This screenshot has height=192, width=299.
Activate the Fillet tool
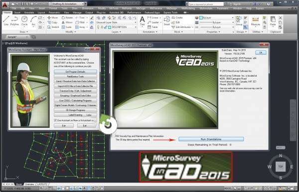pos(80,22)
